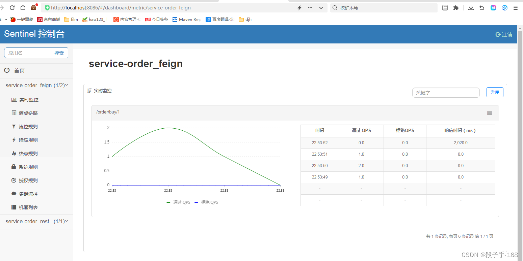Click the 升序 sort button
This screenshot has width=523, height=261.
(x=495, y=92)
